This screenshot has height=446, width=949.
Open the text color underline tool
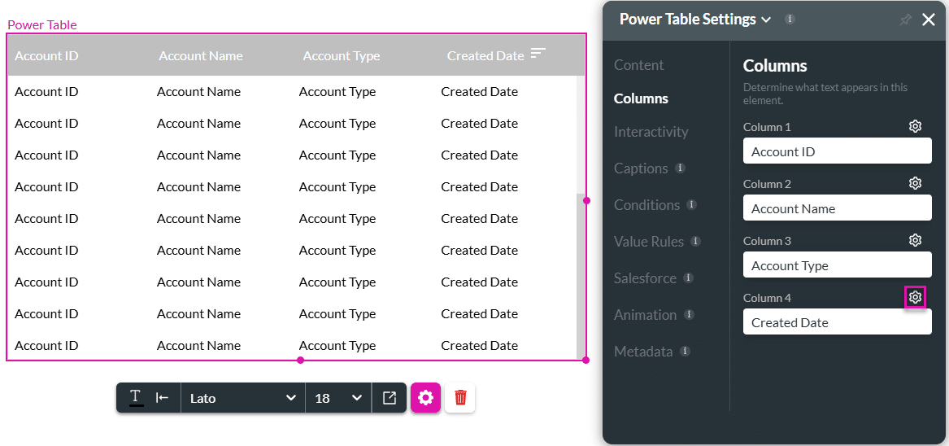point(136,398)
